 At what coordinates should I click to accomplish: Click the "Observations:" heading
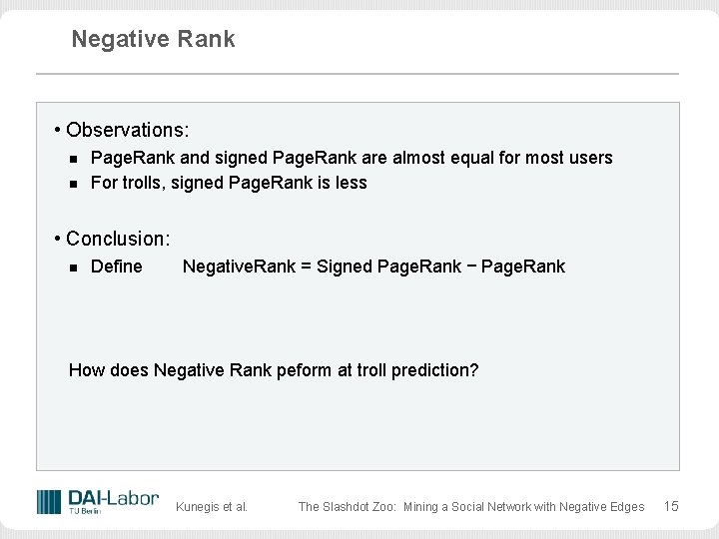click(128, 131)
